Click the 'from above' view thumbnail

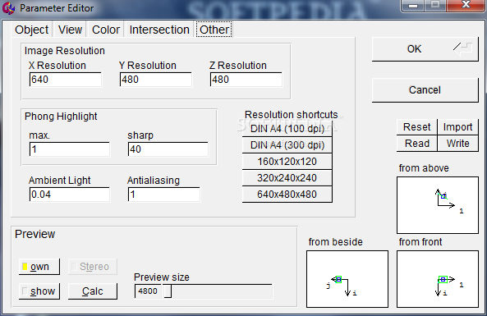pos(438,205)
